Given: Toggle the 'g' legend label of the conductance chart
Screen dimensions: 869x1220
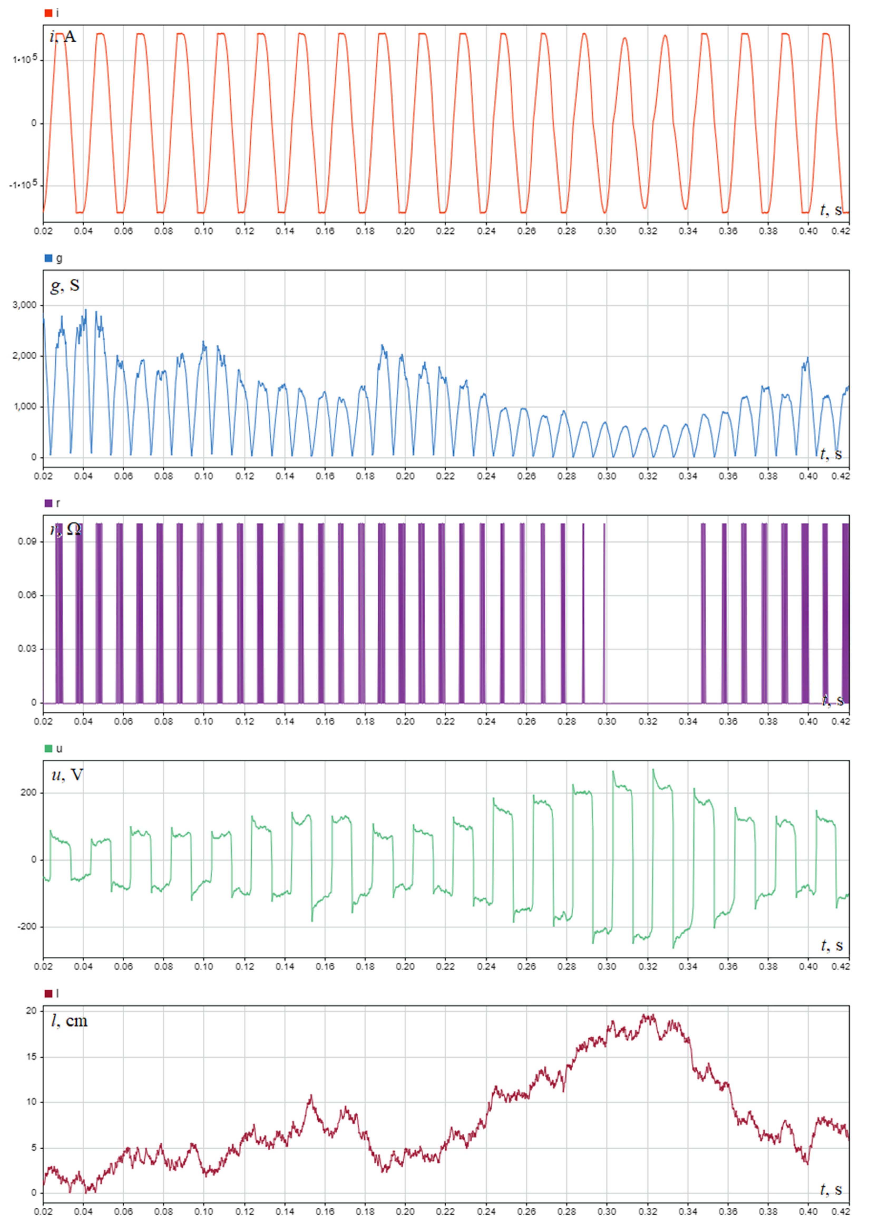Looking at the screenshot, I should pos(59,258).
